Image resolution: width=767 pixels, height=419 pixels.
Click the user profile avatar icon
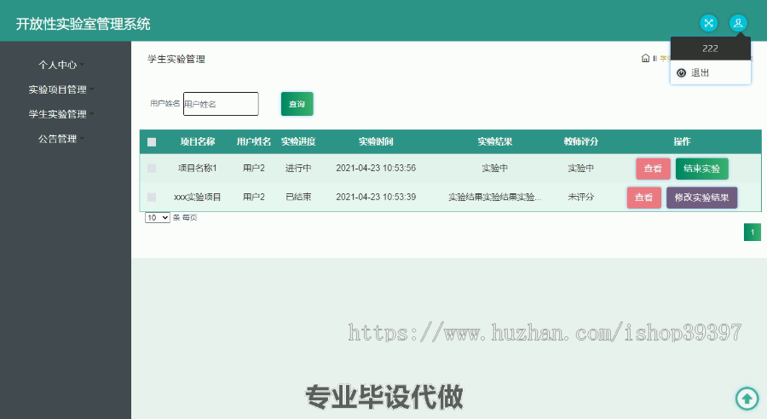(x=738, y=23)
